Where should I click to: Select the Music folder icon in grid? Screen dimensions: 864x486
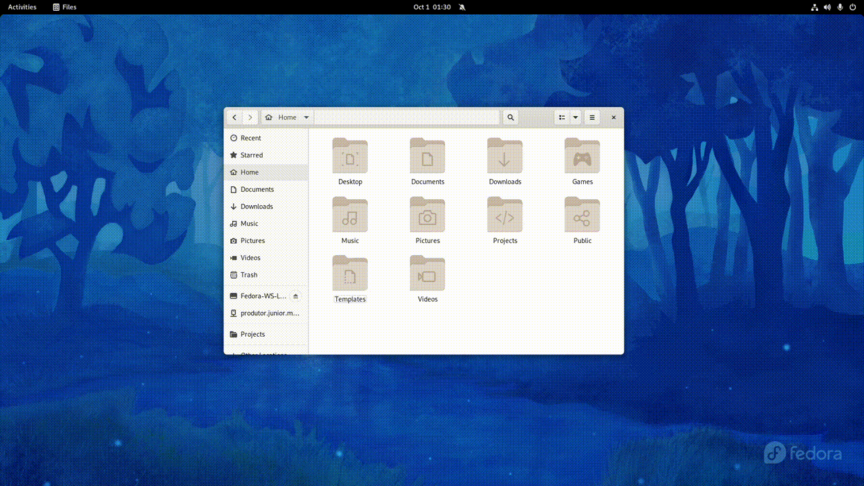coord(350,215)
